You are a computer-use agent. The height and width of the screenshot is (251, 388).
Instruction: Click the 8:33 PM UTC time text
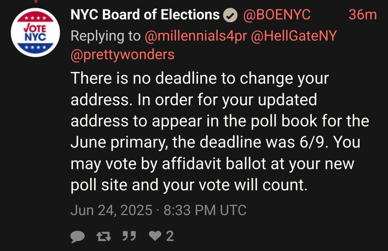(205, 210)
